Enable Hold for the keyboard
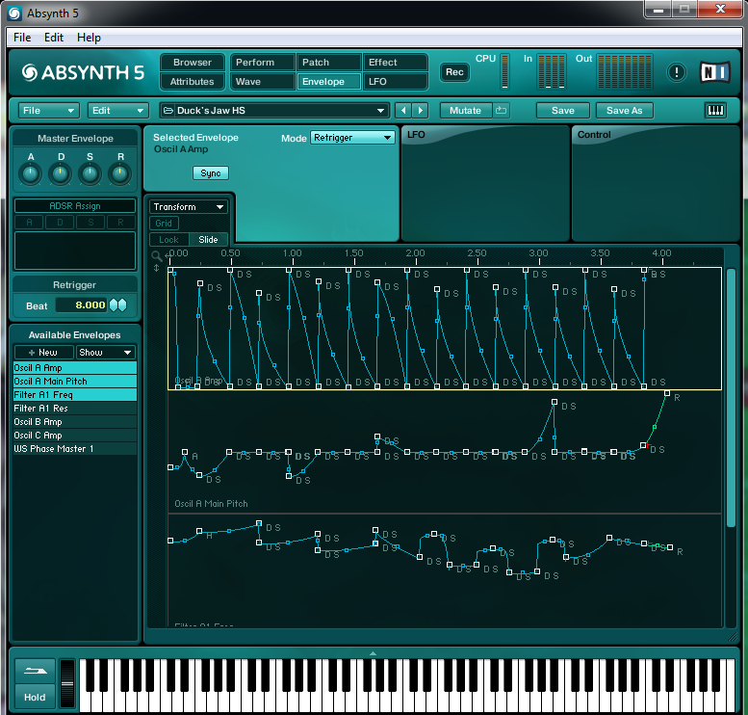Image resolution: width=748 pixels, height=715 pixels. click(35, 697)
